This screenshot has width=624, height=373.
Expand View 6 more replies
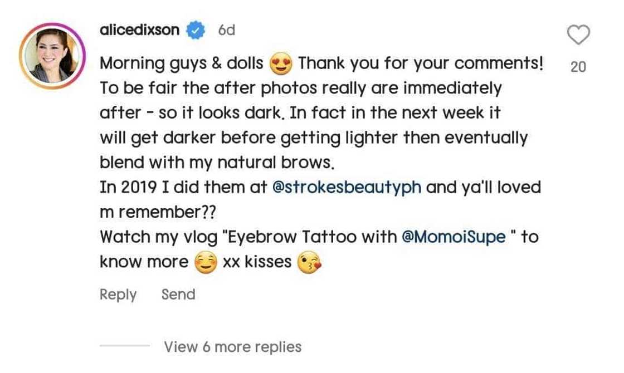[233, 347]
